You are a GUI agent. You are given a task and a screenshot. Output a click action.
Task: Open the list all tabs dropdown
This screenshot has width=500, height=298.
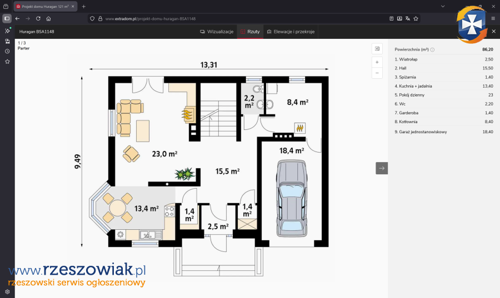[443, 6]
